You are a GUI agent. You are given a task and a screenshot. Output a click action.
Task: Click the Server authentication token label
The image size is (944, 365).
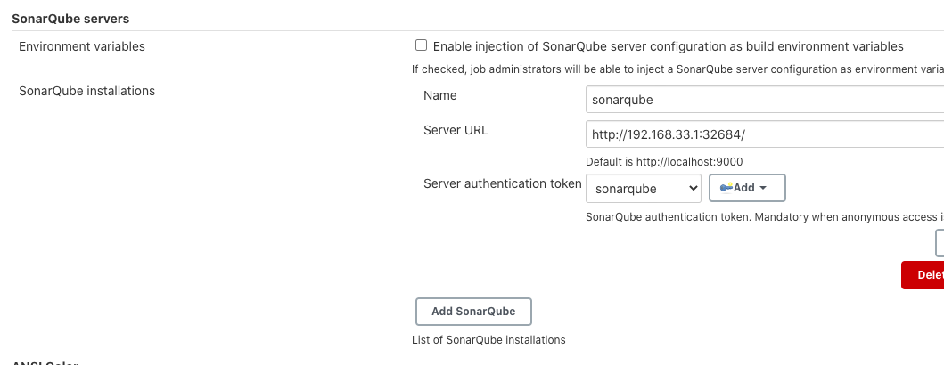coord(502,183)
